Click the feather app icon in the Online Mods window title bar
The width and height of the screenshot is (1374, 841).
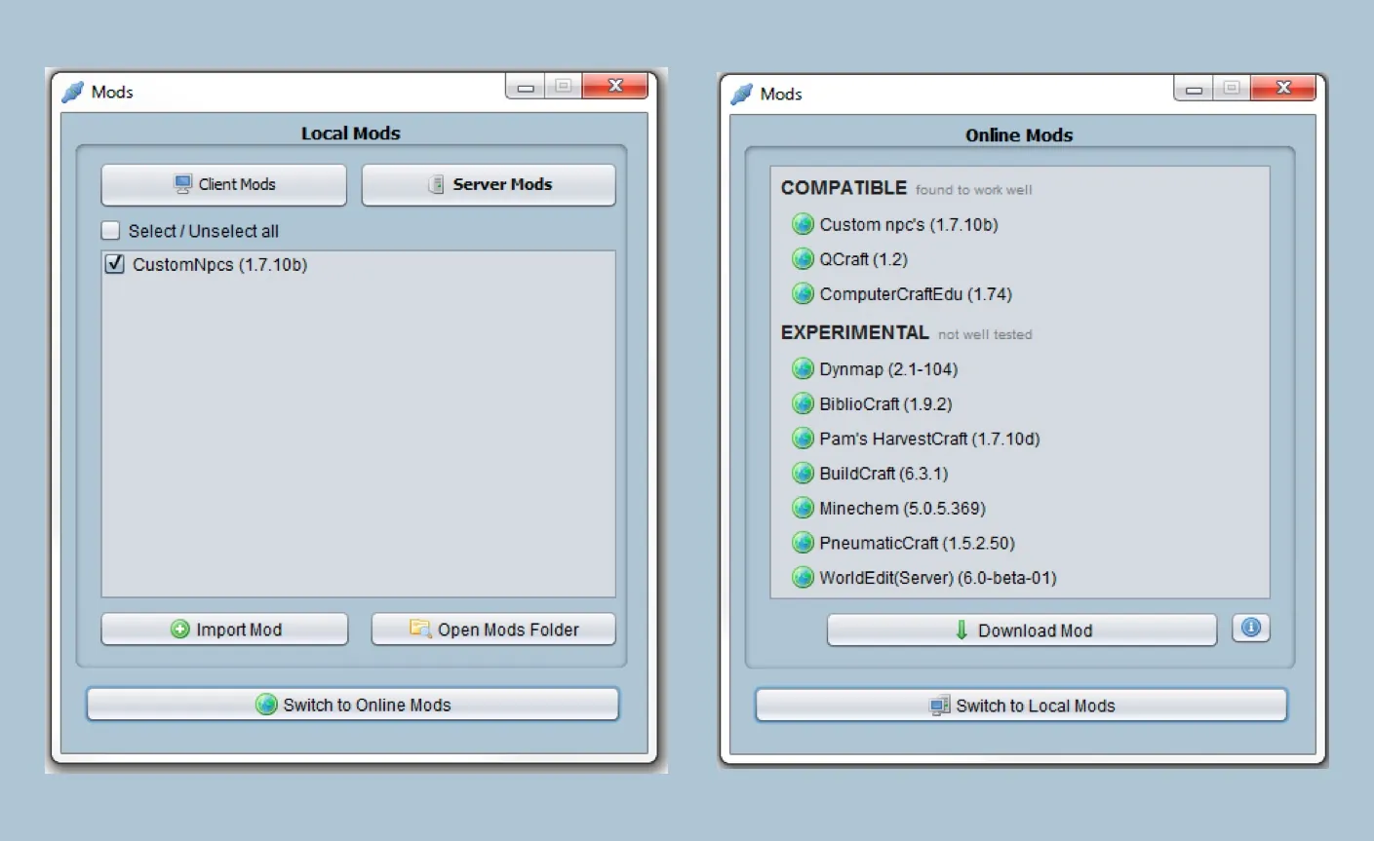pos(741,94)
